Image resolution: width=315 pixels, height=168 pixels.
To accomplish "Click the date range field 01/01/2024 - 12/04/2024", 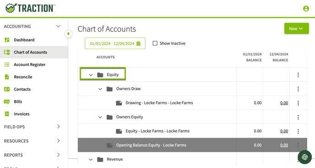I will click(115, 43).
